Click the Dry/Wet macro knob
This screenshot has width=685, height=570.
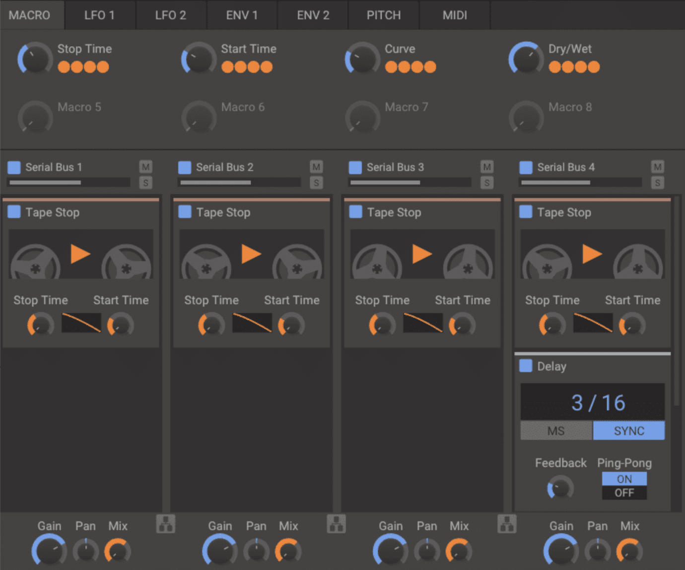coord(526,59)
